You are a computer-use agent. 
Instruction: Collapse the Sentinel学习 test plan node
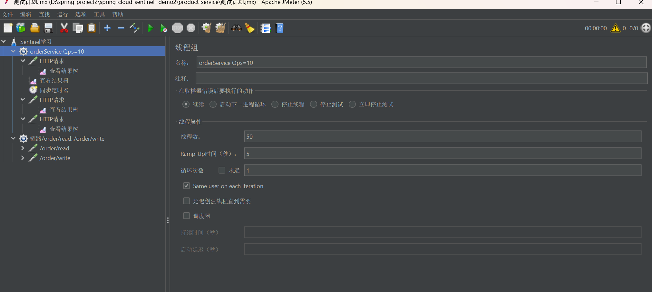tap(4, 41)
